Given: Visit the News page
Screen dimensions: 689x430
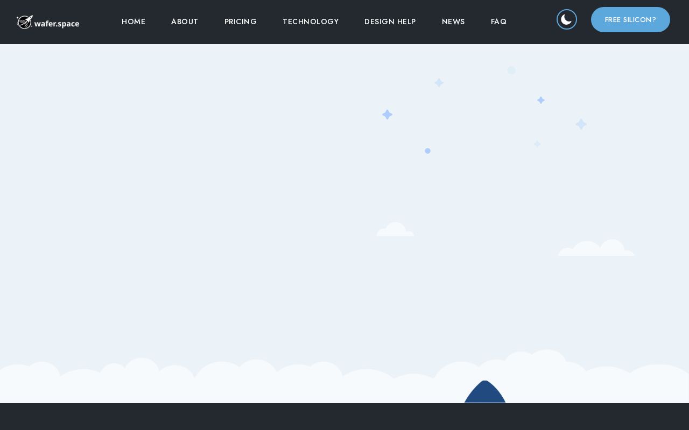Looking at the screenshot, I should 453,21.
